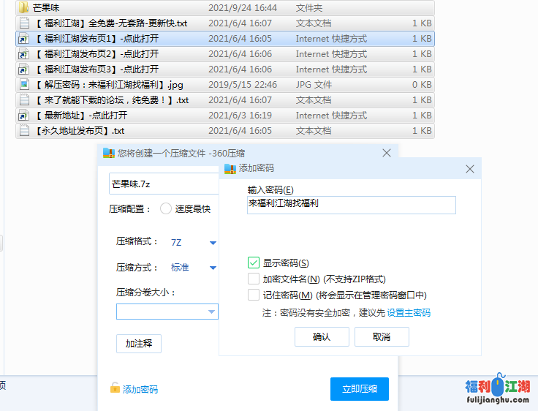Expand the 压缩方式 标准 dropdown
538x411 pixels.
click(213, 268)
